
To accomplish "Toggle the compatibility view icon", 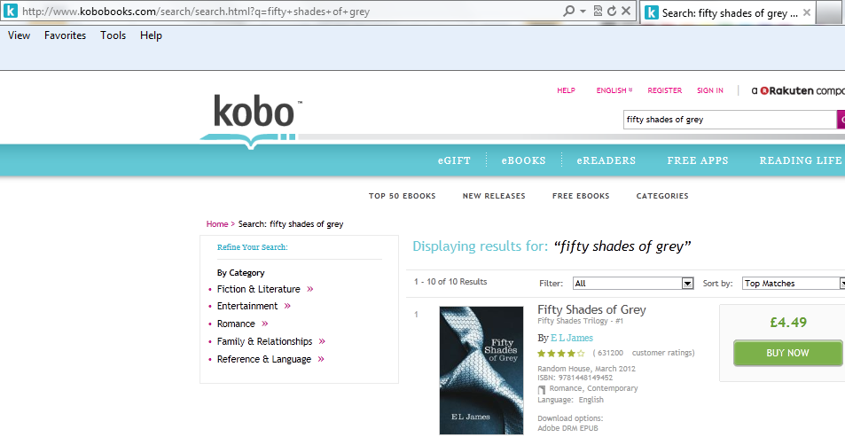I will pyautogui.click(x=598, y=11).
